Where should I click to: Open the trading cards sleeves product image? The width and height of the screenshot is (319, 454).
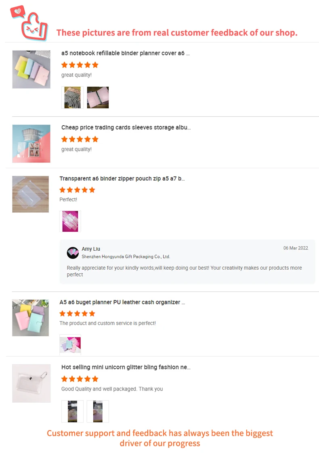31,144
